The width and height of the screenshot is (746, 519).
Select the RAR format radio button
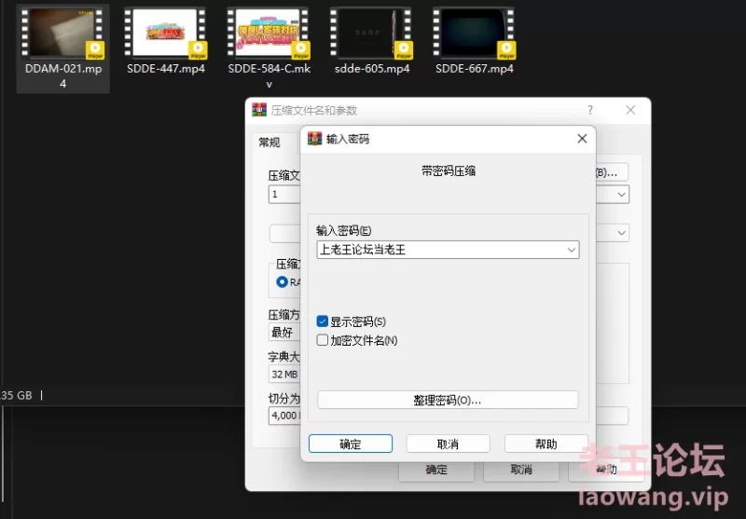(x=282, y=281)
